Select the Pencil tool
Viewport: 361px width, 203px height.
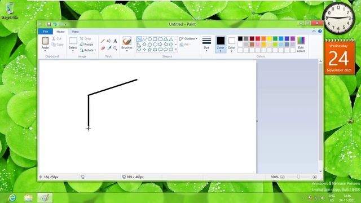(103, 41)
